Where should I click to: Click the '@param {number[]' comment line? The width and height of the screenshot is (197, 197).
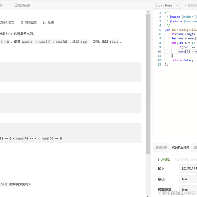click(182, 17)
